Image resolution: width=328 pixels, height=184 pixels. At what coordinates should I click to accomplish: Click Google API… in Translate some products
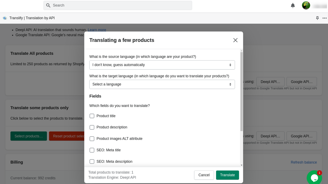point(302,136)
